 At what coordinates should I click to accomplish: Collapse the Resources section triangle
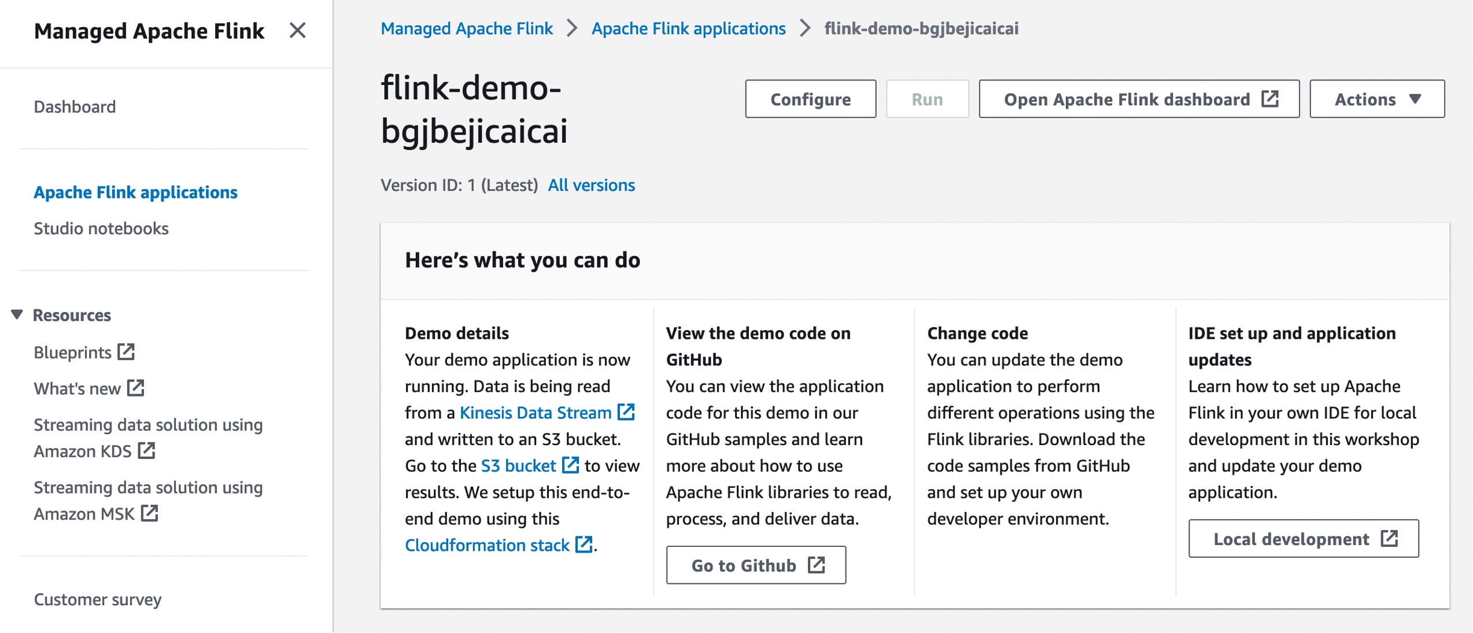(17, 314)
